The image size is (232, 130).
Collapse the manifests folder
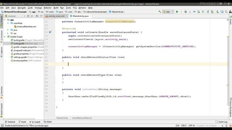8,23
